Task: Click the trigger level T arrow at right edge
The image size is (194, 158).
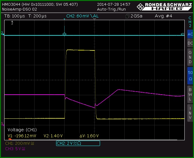Action: click(x=183, y=34)
